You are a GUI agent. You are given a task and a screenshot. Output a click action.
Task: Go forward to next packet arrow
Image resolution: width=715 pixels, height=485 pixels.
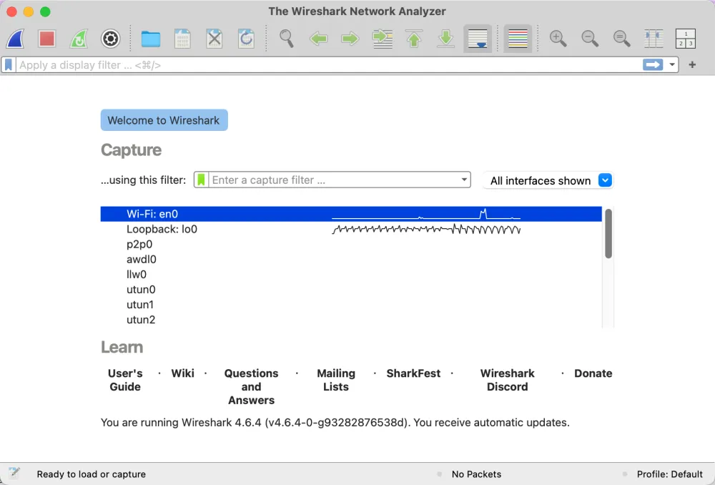(350, 39)
